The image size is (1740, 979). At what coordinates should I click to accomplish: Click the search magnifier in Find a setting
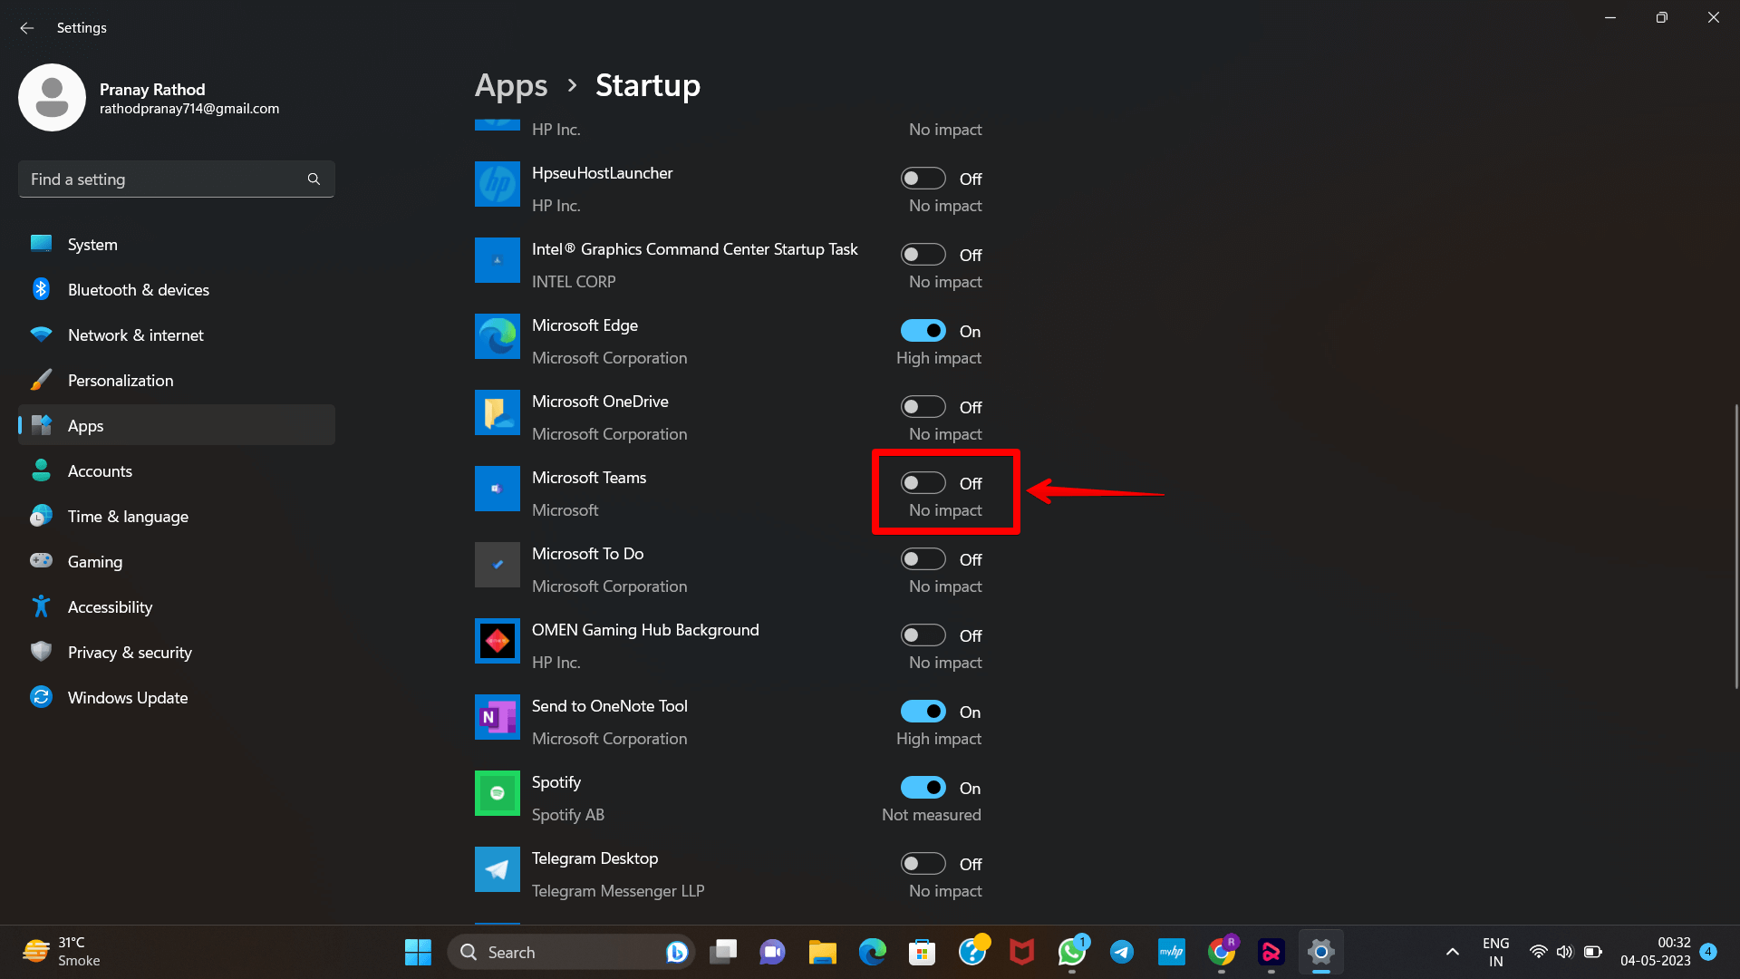314,179
